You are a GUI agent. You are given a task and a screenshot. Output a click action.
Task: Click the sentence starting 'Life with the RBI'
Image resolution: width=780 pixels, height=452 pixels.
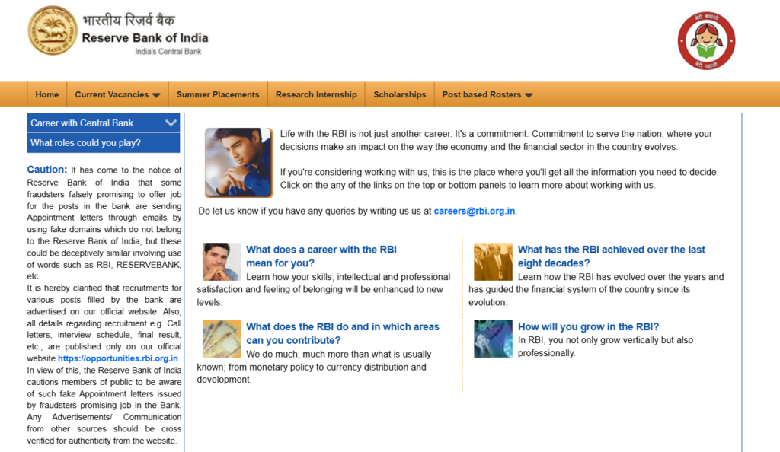pyautogui.click(x=496, y=141)
